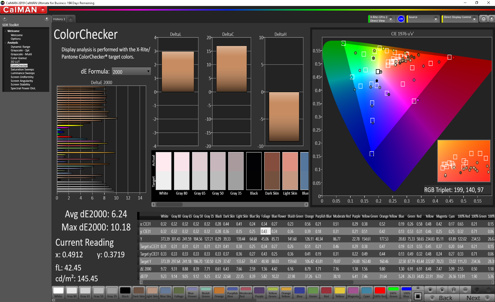
Task: Select the Orange color swatch
Action: coord(219,292)
